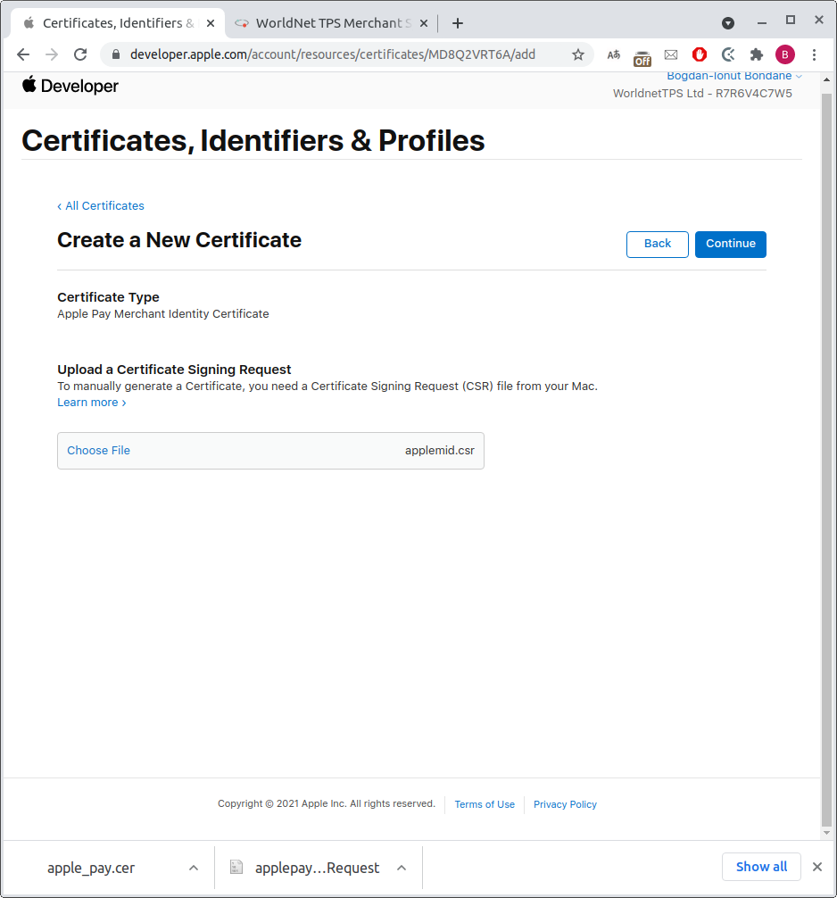Click the browser back arrow

click(23, 54)
